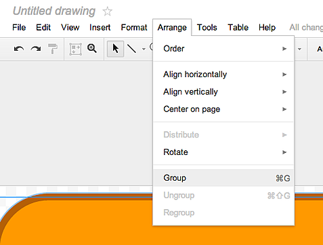The height and width of the screenshot is (245, 323).
Task: Expand the Align vertically submenu
Action: [x=223, y=92]
